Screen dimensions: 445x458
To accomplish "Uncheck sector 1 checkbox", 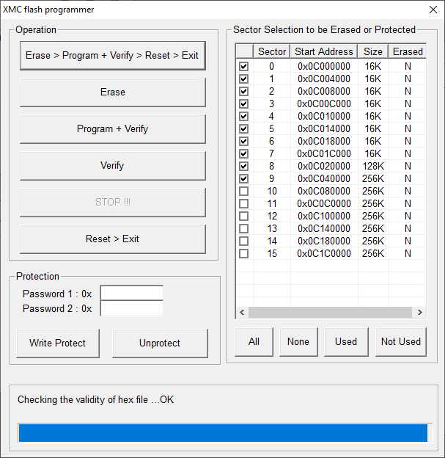I will [244, 79].
